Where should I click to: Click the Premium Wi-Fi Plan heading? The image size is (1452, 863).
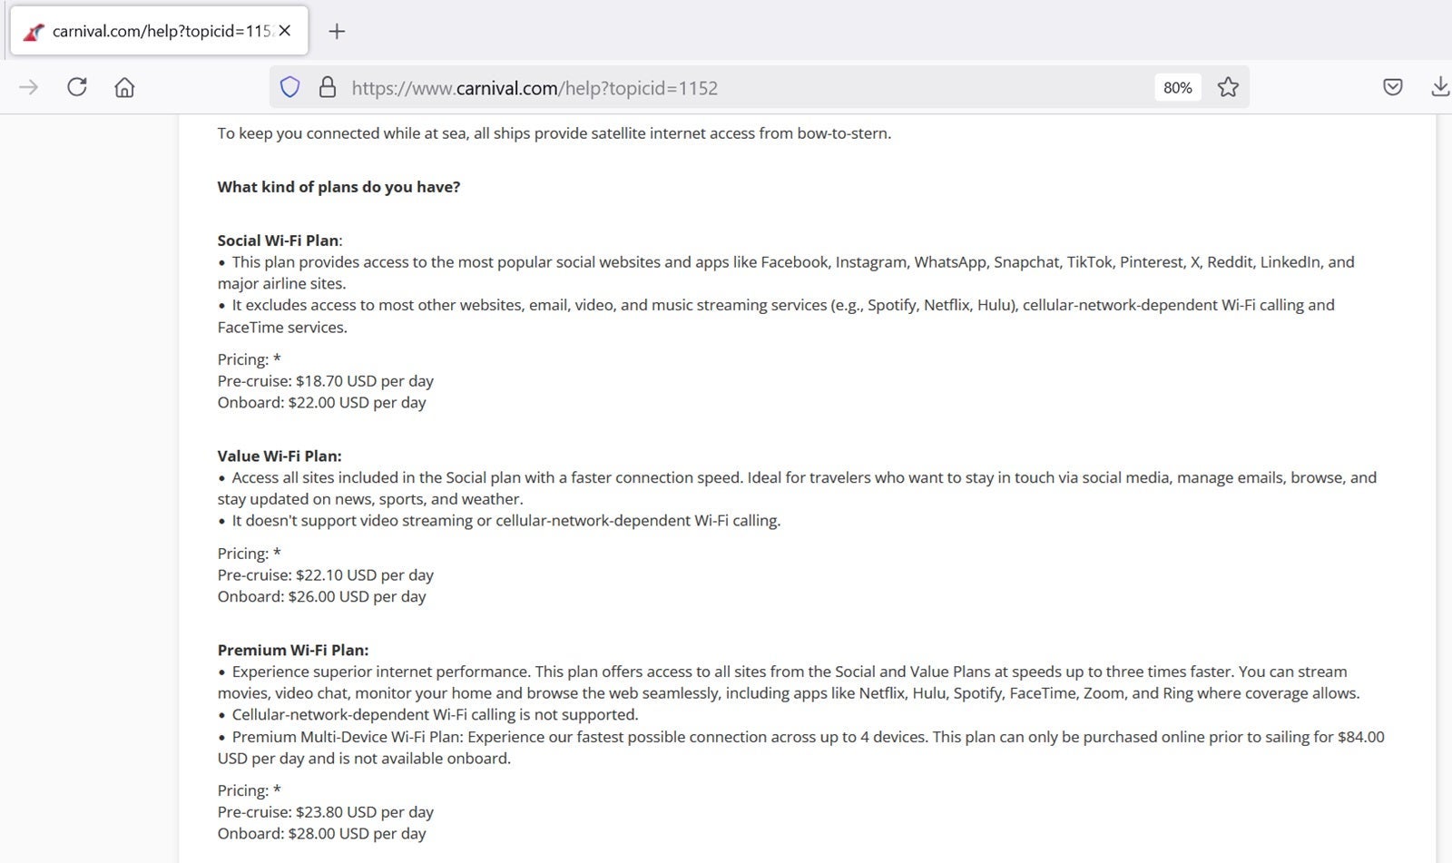pyautogui.click(x=291, y=650)
